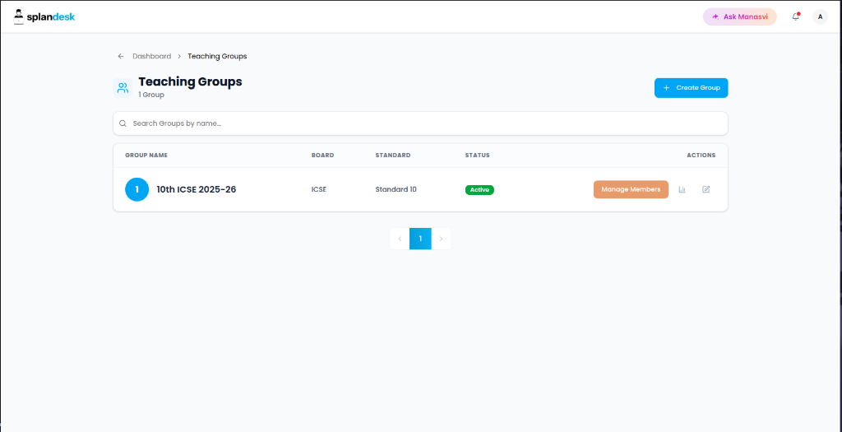
Task: Click the ACTIONS column header
Action: [x=701, y=156]
